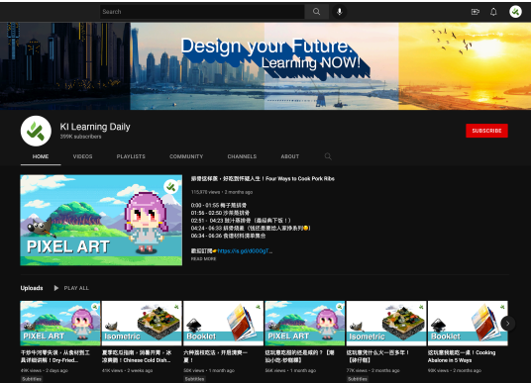Image resolution: width=531 pixels, height=383 pixels.
Task: Click the PLAY ALL text button
Action: (76, 288)
